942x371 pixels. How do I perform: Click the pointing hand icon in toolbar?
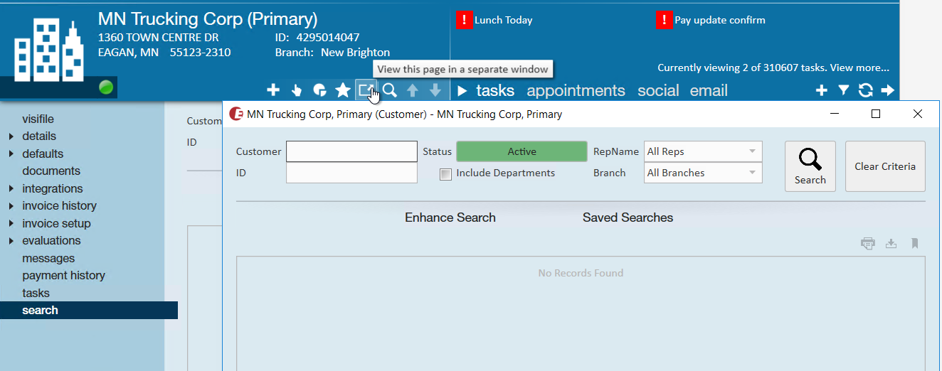click(x=297, y=90)
